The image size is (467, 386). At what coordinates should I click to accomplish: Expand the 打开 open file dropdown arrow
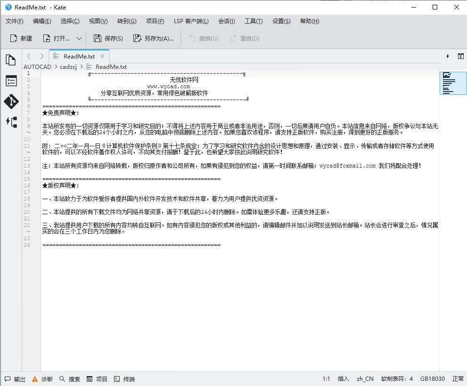(78, 38)
